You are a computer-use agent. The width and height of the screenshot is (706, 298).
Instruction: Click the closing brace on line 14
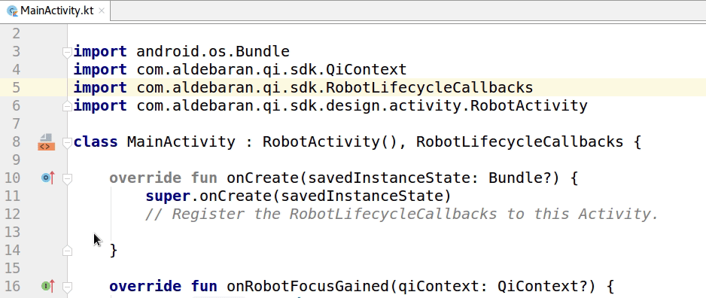tap(114, 251)
